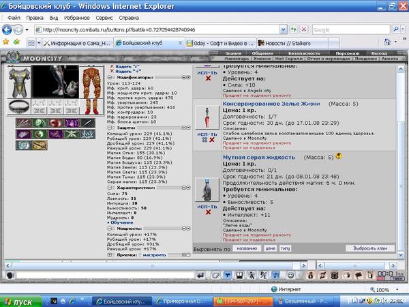Click the eraser clear chat icon

pyautogui.click(x=215, y=275)
